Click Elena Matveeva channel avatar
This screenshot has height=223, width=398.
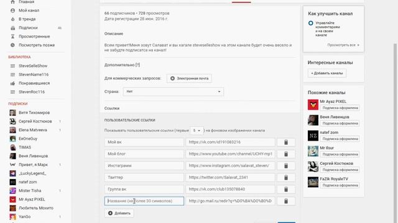[x=12, y=130]
